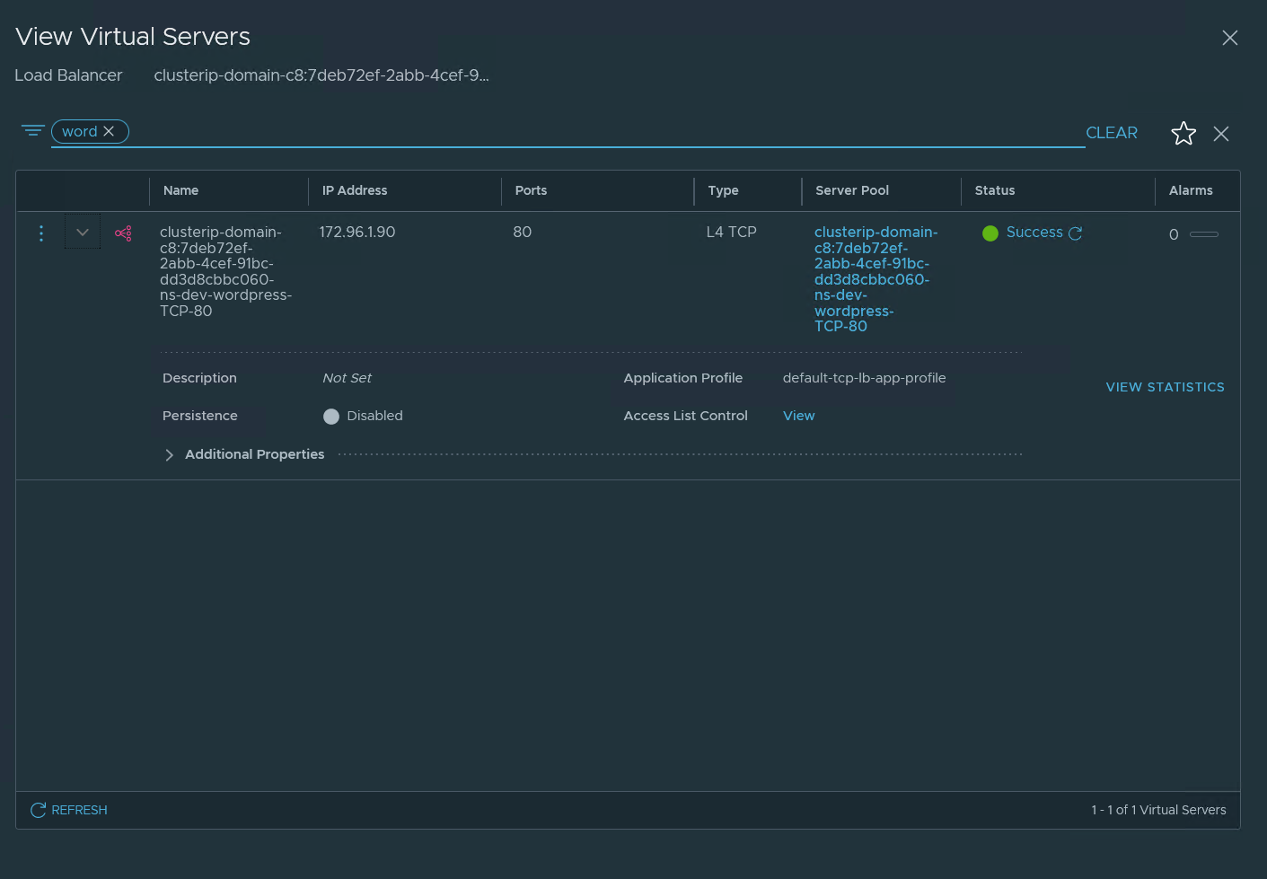Save the filter with the star icon
Viewport: 1267px width, 879px height.
1183,134
